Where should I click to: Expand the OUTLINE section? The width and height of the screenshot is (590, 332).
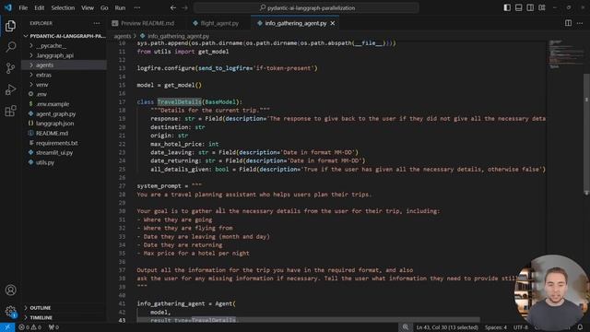(x=64, y=308)
